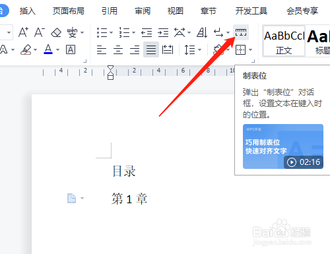
Task: Open the 引用 tab
Action: click(x=110, y=11)
